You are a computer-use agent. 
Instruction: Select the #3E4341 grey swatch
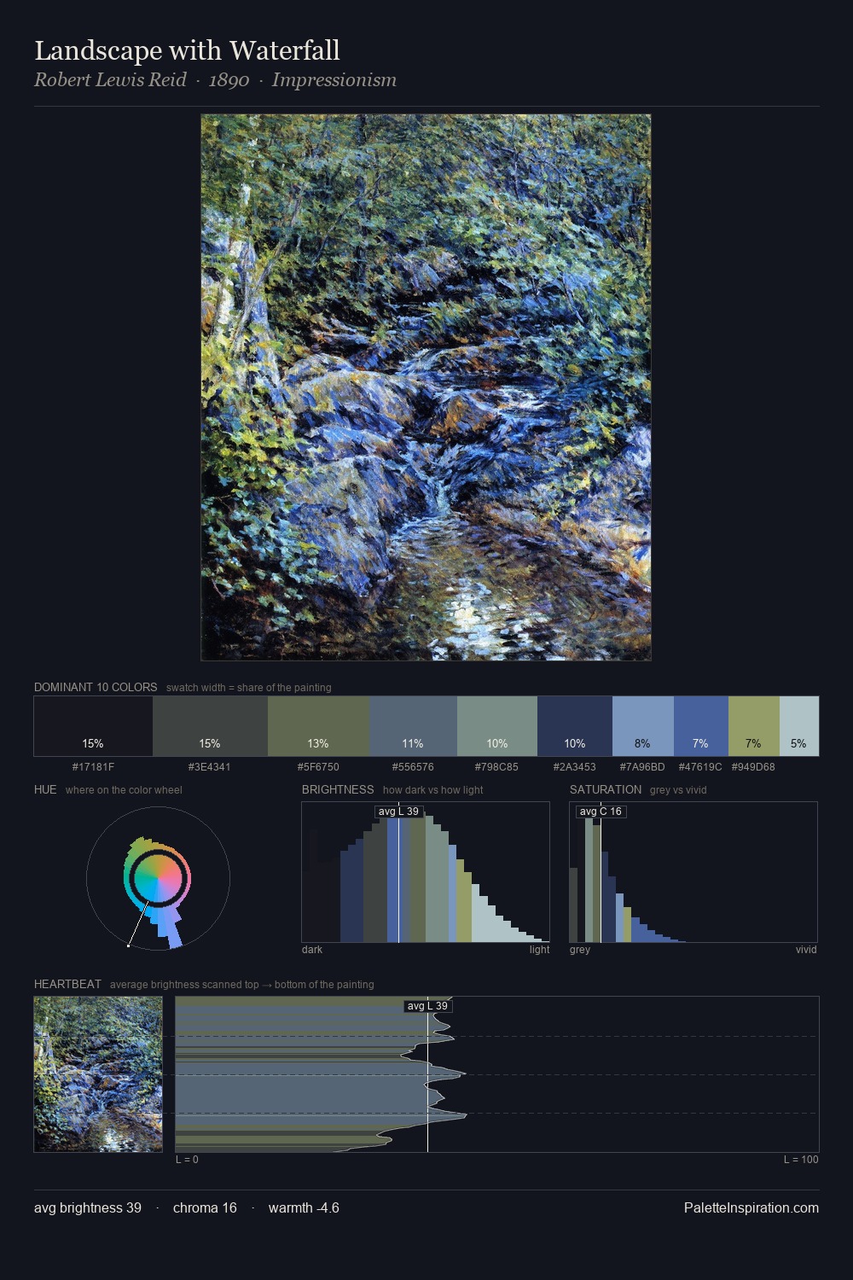click(x=210, y=726)
